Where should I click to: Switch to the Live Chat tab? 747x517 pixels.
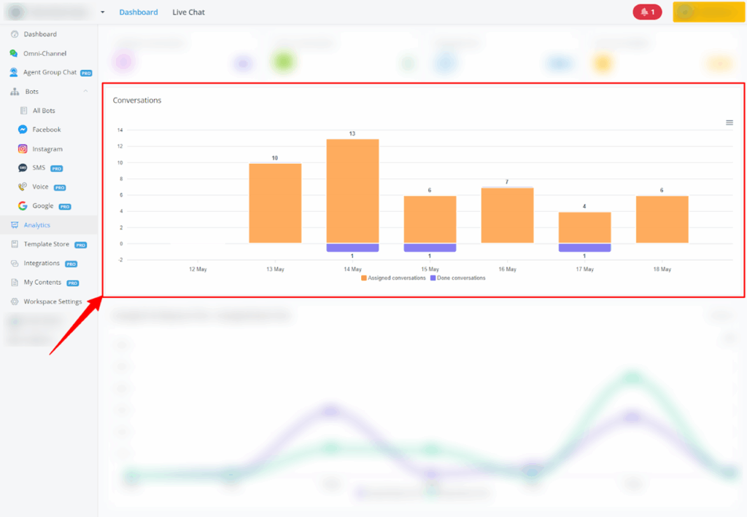[188, 12]
